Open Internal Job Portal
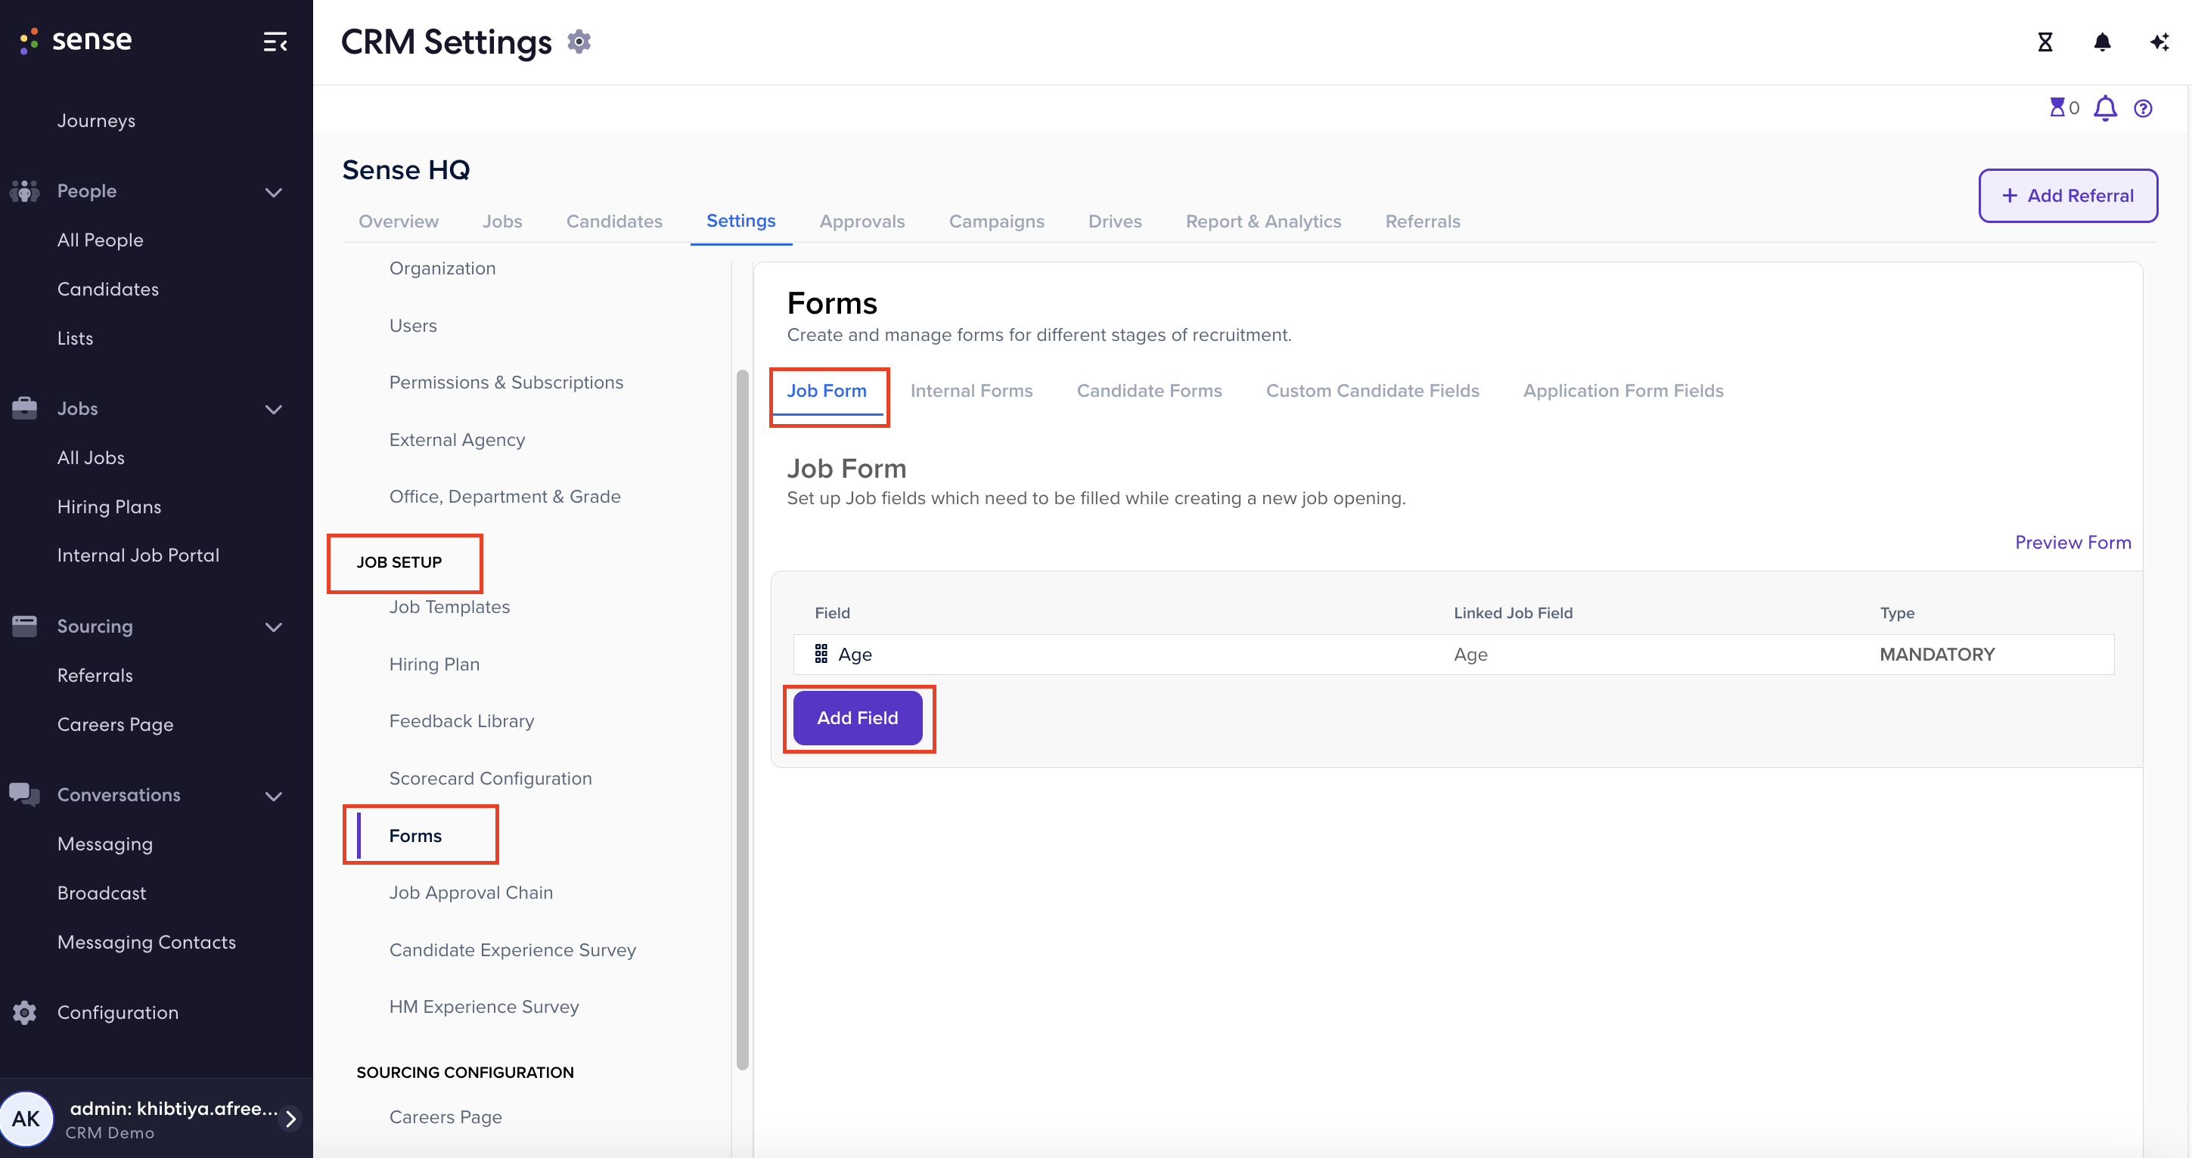This screenshot has width=2192, height=1158. pyautogui.click(x=138, y=556)
